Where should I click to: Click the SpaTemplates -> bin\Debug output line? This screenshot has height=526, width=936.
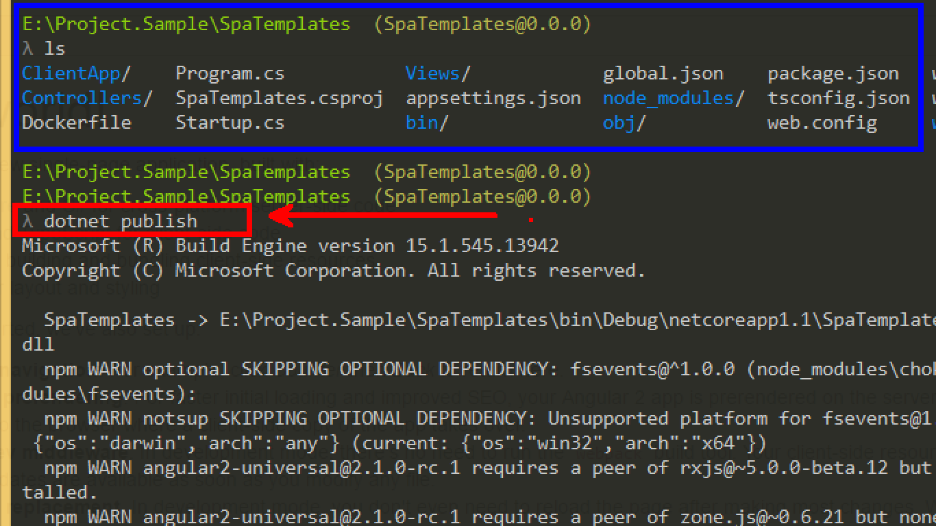click(490, 320)
